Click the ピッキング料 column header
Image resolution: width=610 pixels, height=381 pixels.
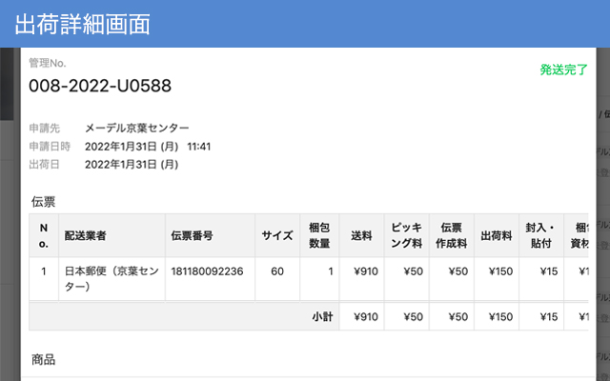(407, 234)
